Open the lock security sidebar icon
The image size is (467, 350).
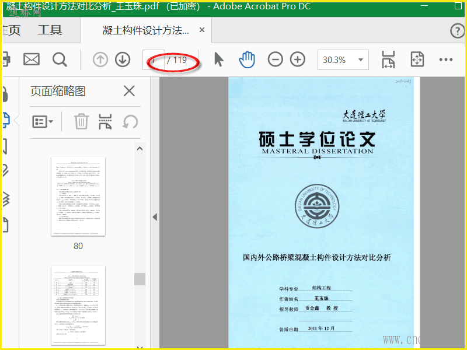point(5,94)
